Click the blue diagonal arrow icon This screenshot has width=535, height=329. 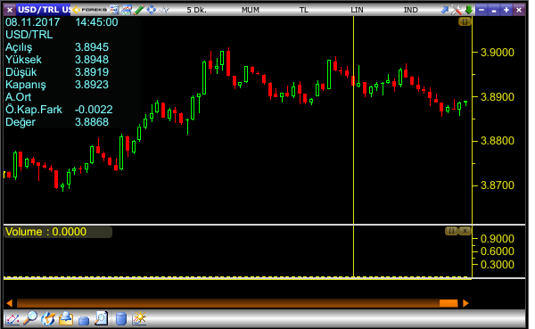pos(445,10)
